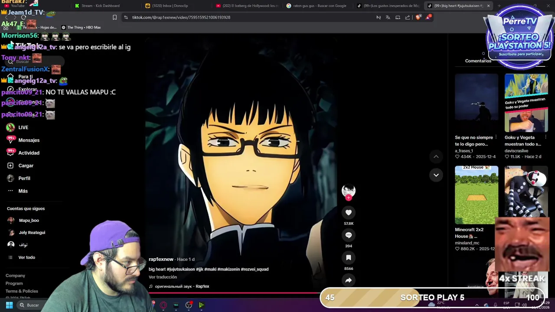Viewport: 555px width, 312px height.
Task: Close the big heart #jujutsukaisen tab
Action: (x=488, y=6)
